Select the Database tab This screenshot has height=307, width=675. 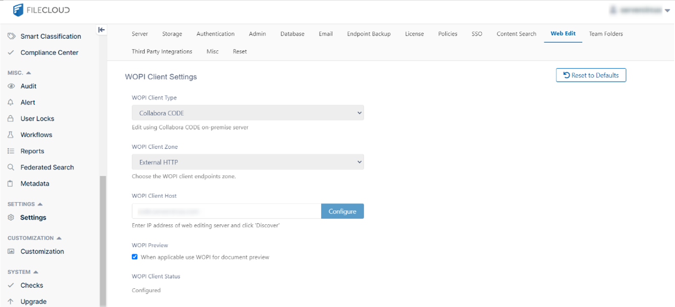click(x=292, y=34)
